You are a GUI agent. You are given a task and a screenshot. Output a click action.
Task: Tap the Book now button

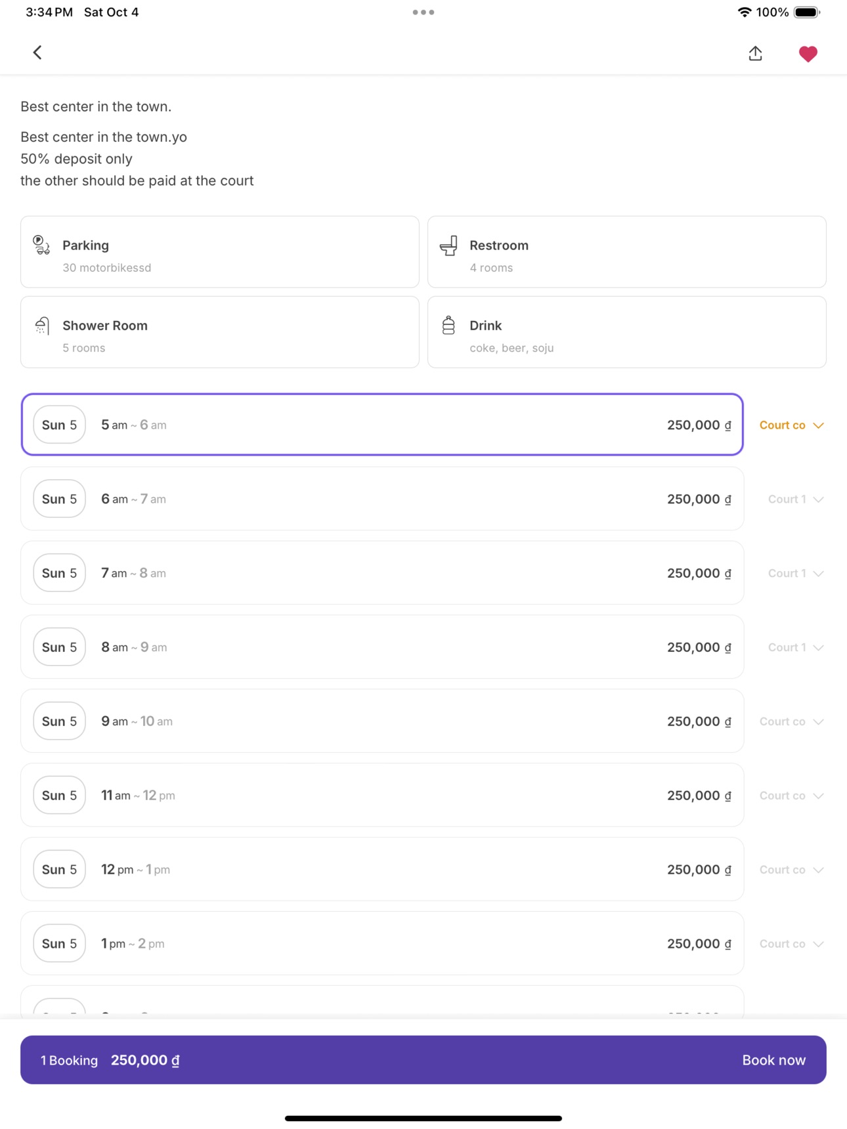click(773, 1061)
